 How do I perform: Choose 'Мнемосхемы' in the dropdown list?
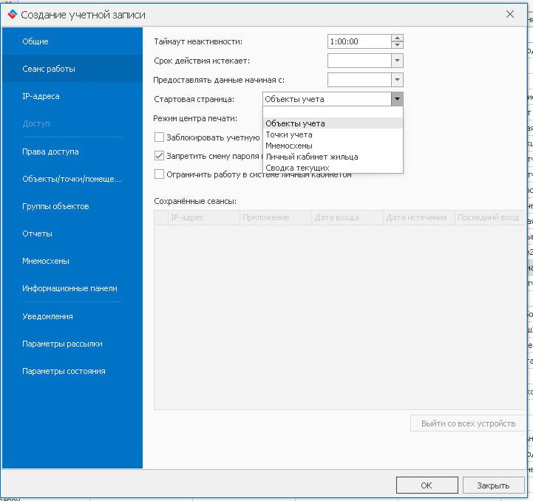click(x=289, y=146)
